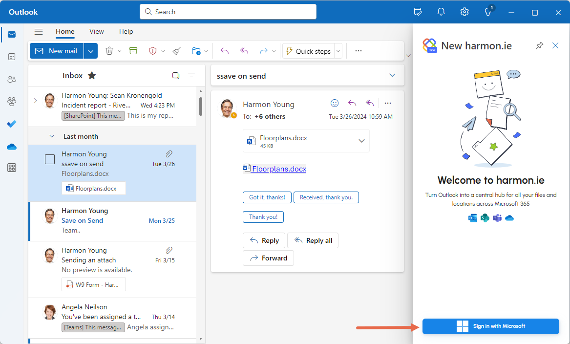Open the Calendar from the left sidebar
The height and width of the screenshot is (344, 570).
pos(11,57)
